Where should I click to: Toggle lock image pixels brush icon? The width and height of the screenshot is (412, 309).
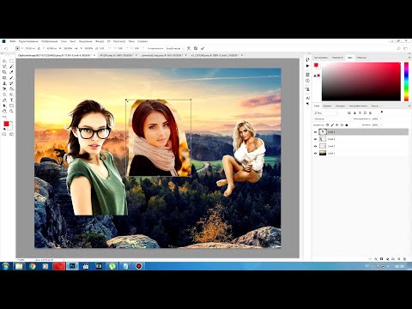332,125
